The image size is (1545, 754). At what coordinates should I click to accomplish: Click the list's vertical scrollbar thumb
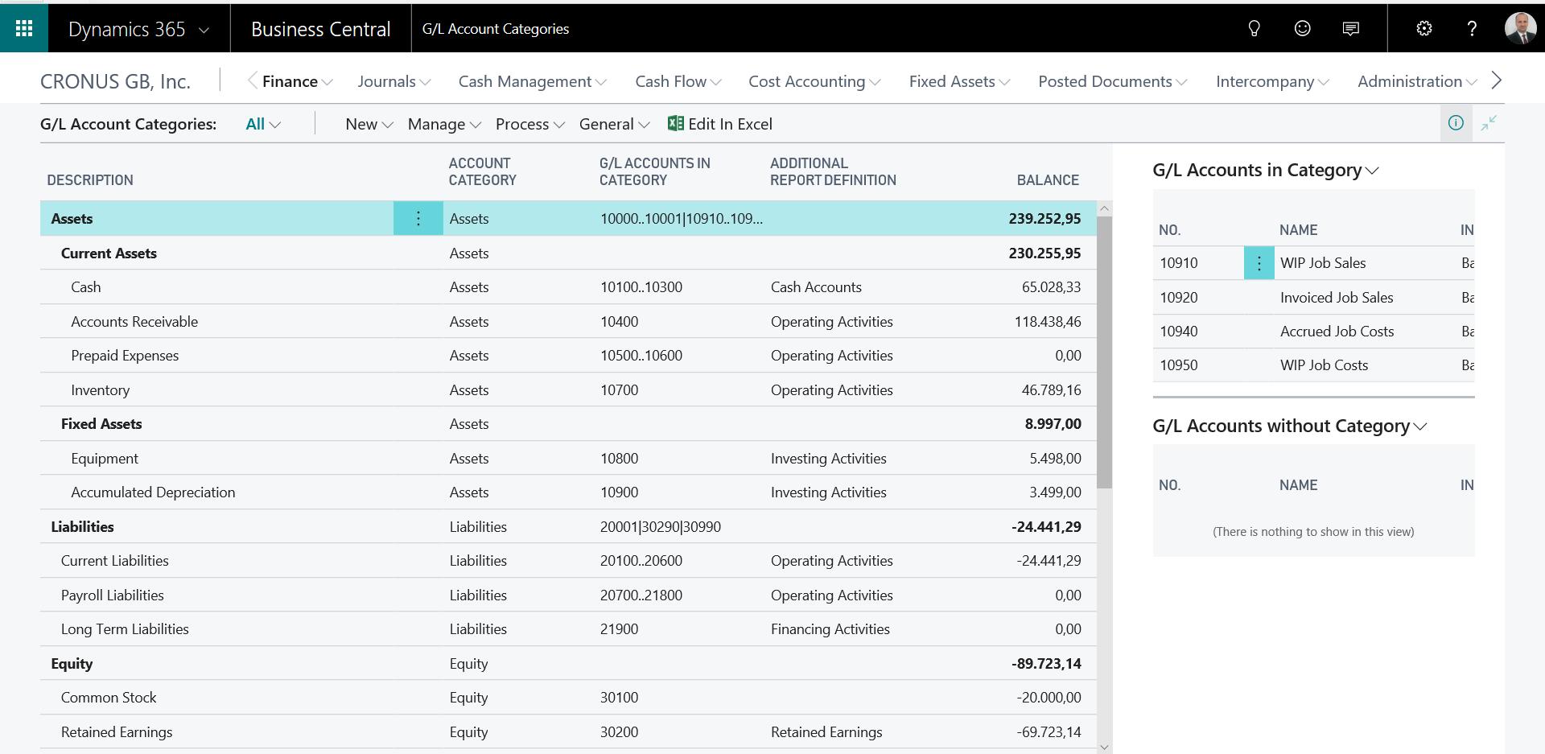tap(1104, 352)
